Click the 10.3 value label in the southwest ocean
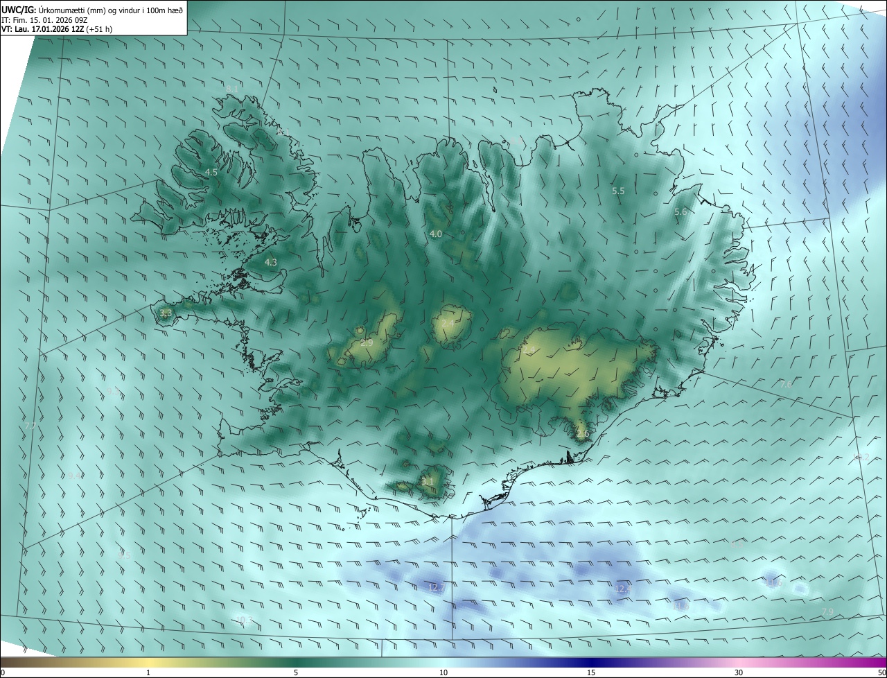Screen dimensions: 887x678 tap(244, 619)
